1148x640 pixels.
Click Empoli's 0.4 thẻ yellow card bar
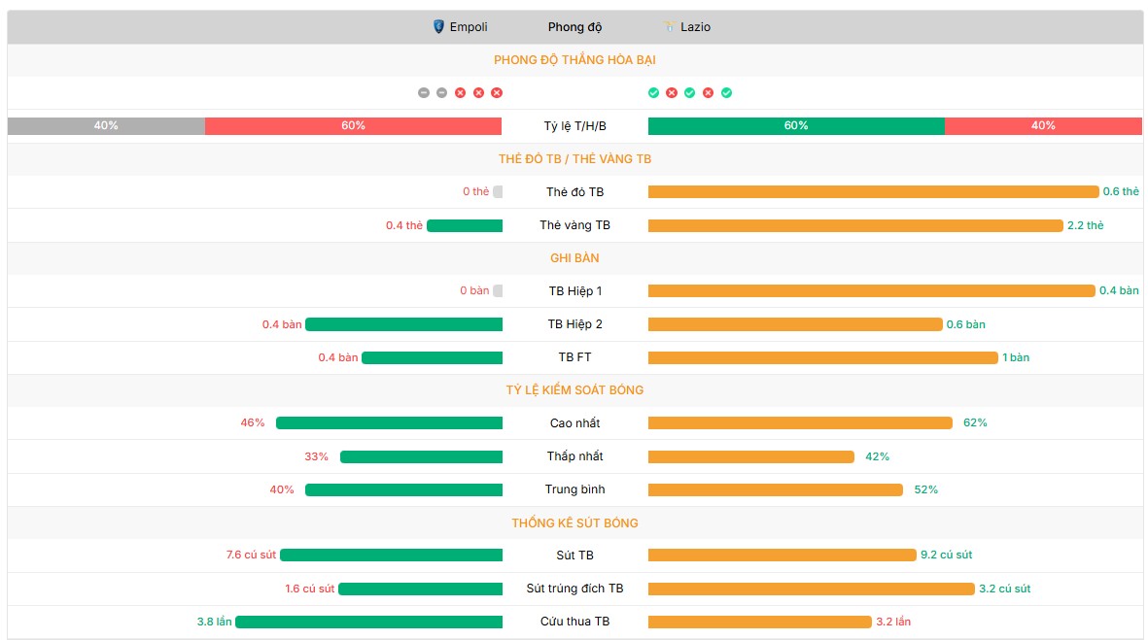pos(465,225)
